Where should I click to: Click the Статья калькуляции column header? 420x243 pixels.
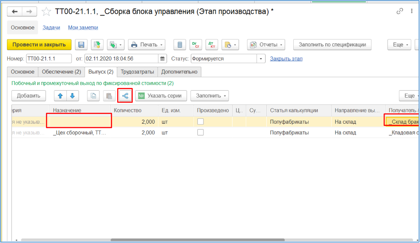click(x=299, y=110)
